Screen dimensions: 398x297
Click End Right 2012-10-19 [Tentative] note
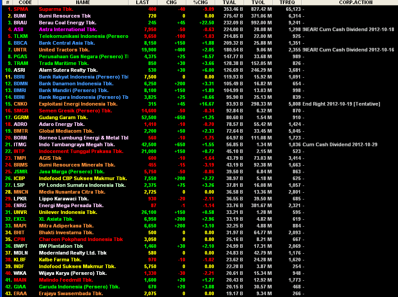(x=341, y=104)
